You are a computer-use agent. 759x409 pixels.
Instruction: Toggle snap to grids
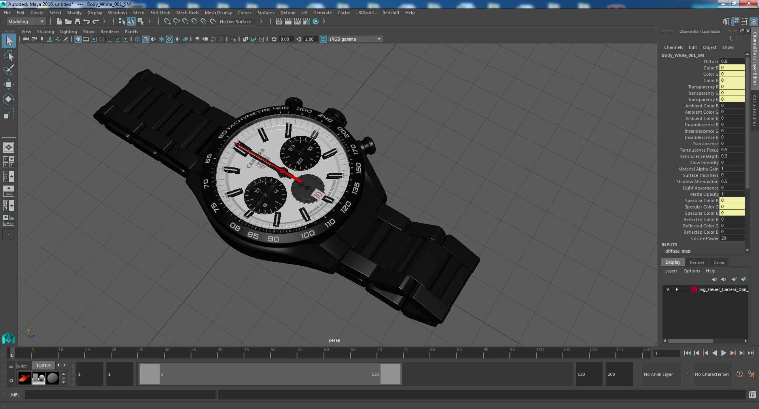(x=167, y=22)
